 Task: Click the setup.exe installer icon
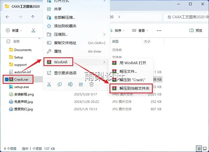[11, 87]
